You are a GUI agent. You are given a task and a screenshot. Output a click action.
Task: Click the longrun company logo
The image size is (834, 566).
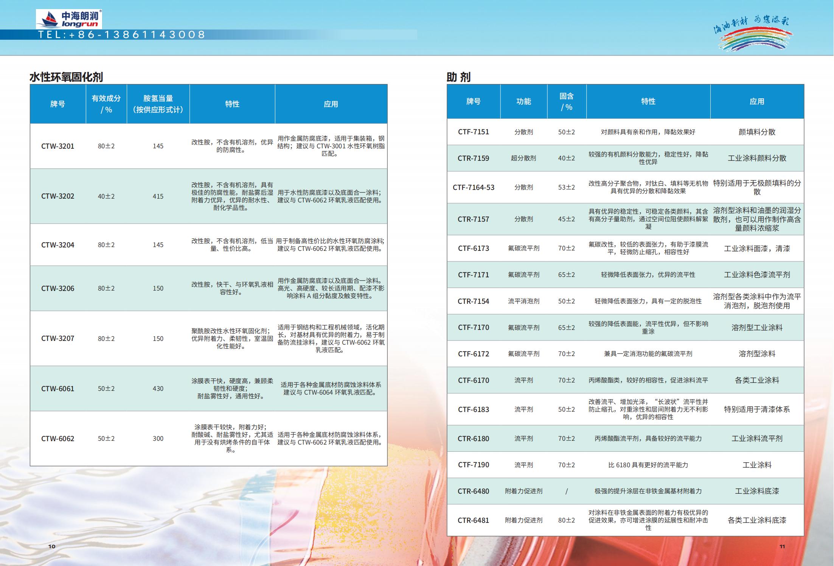(x=69, y=19)
